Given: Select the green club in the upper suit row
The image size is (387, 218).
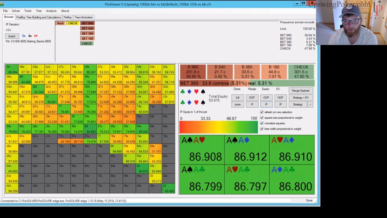Looking at the screenshot, I should click(183, 92).
